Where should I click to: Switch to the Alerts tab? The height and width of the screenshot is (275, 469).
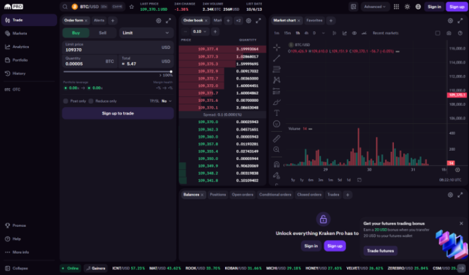(99, 21)
